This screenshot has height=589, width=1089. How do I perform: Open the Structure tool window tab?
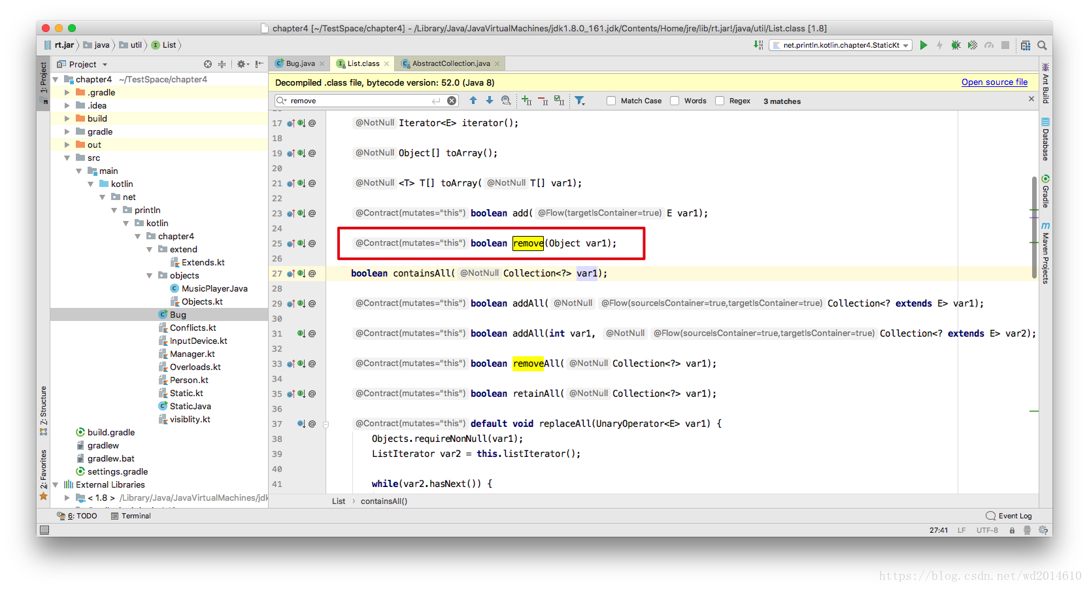[43, 411]
